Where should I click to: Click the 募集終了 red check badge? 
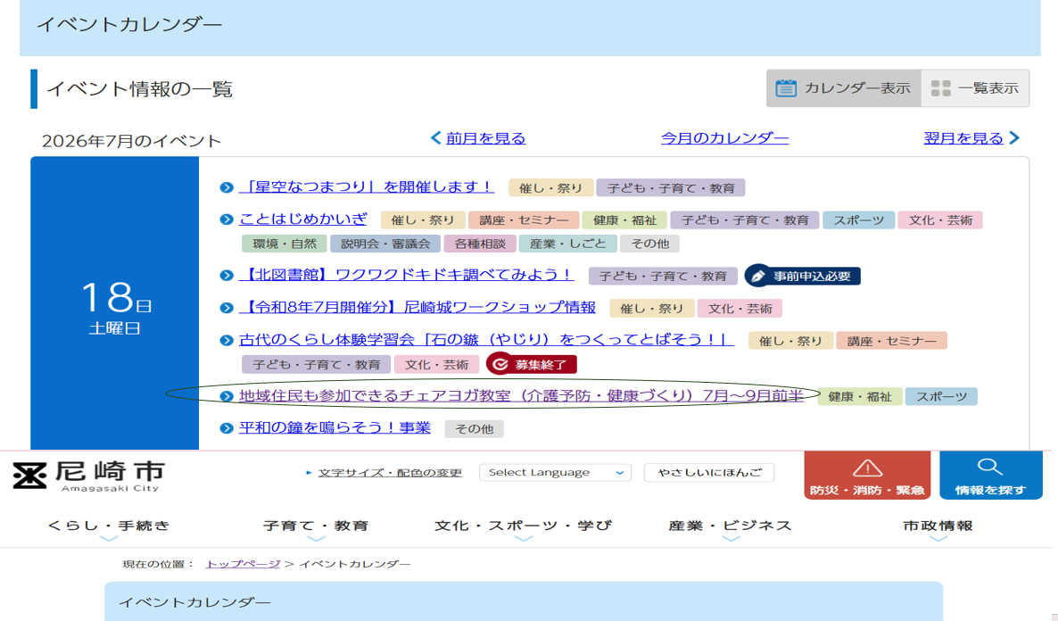pyautogui.click(x=532, y=365)
